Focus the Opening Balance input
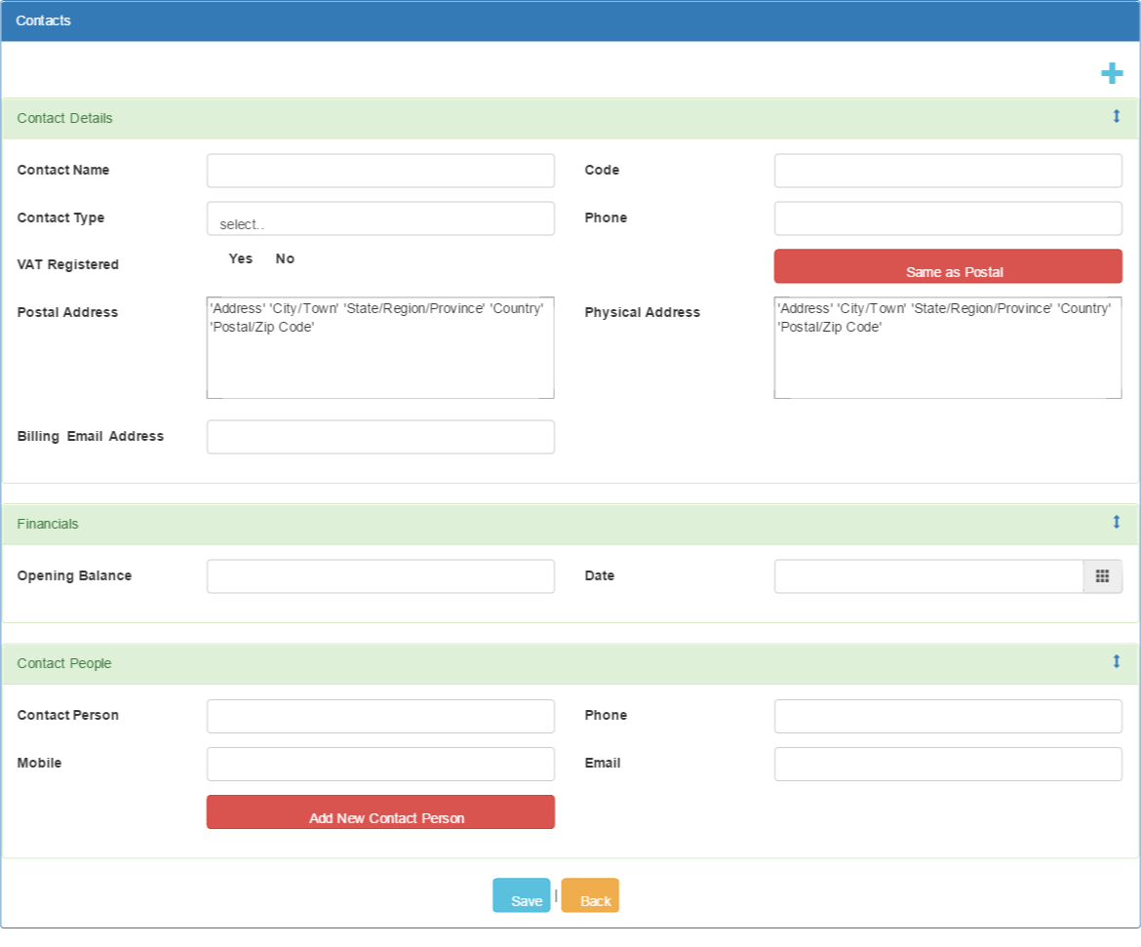1141x947 pixels. pos(380,576)
